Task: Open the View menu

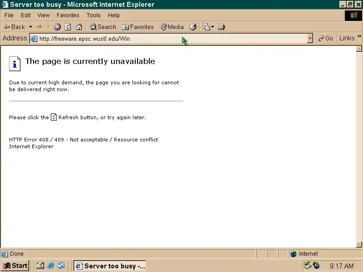Action: tap(44, 15)
